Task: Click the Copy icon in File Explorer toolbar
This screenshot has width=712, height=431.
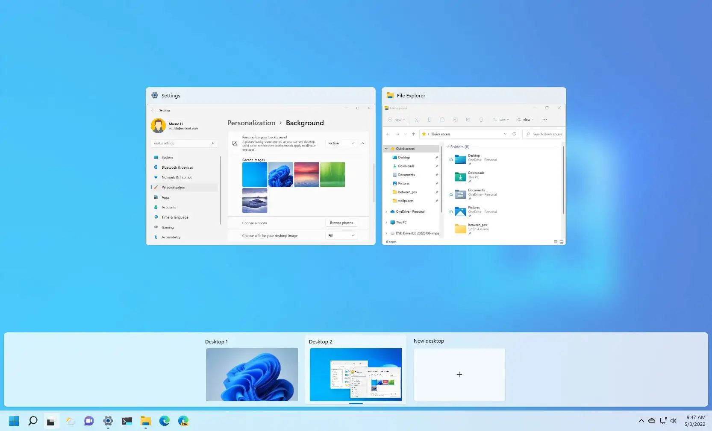Action: click(x=430, y=120)
